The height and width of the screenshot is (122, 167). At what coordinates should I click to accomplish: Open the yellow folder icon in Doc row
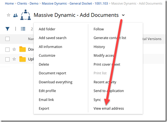pos(22,49)
